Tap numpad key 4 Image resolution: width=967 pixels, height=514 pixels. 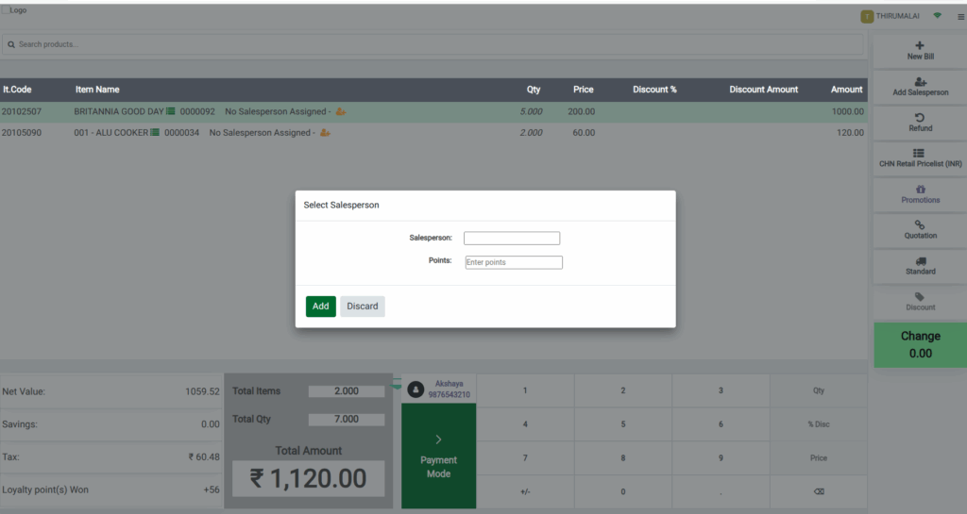coord(525,424)
